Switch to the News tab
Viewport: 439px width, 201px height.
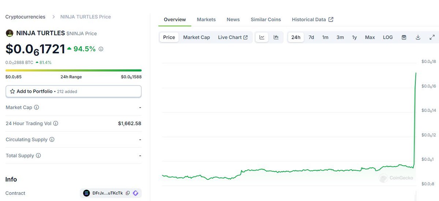click(233, 19)
